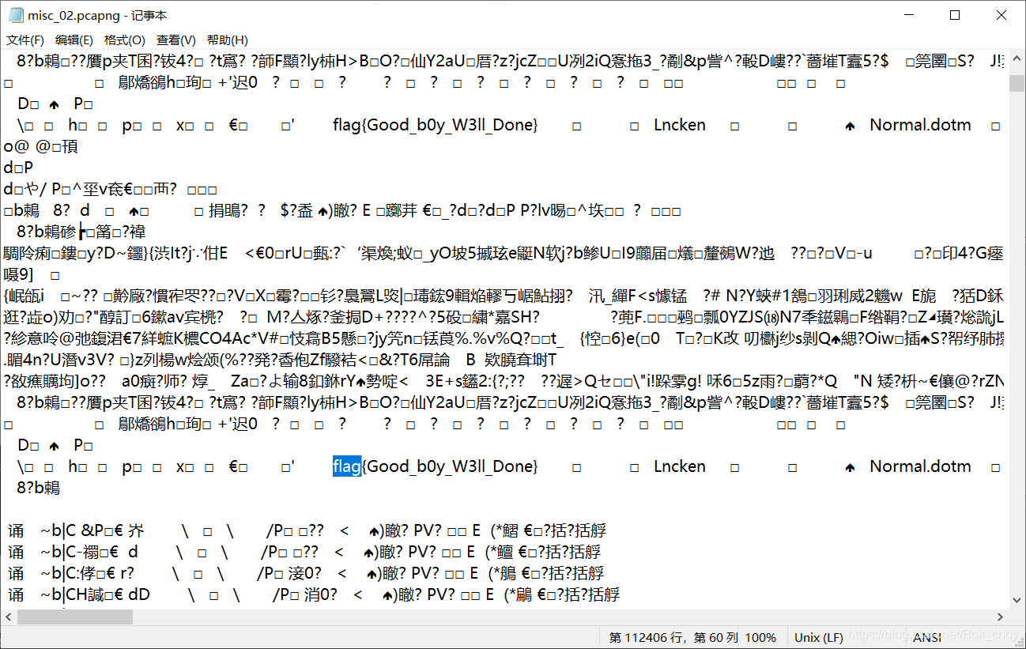Click line/column indicator 第 112406 行
The width and height of the screenshot is (1026, 649).
[674, 637]
